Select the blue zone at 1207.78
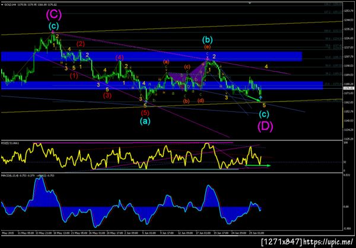The width and height of the screenshot is (356, 248). coord(151,56)
